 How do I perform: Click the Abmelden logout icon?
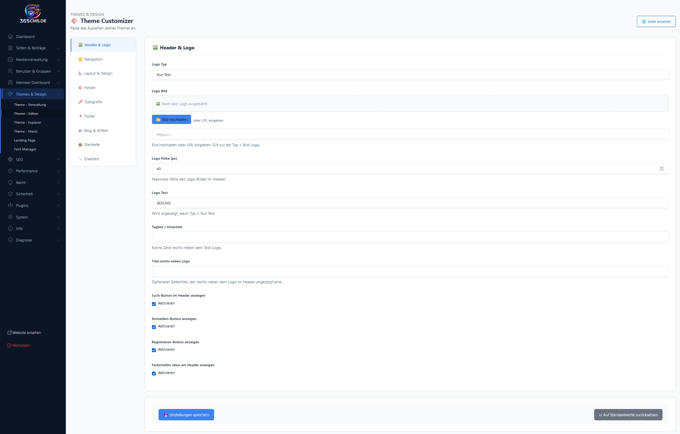(10, 345)
